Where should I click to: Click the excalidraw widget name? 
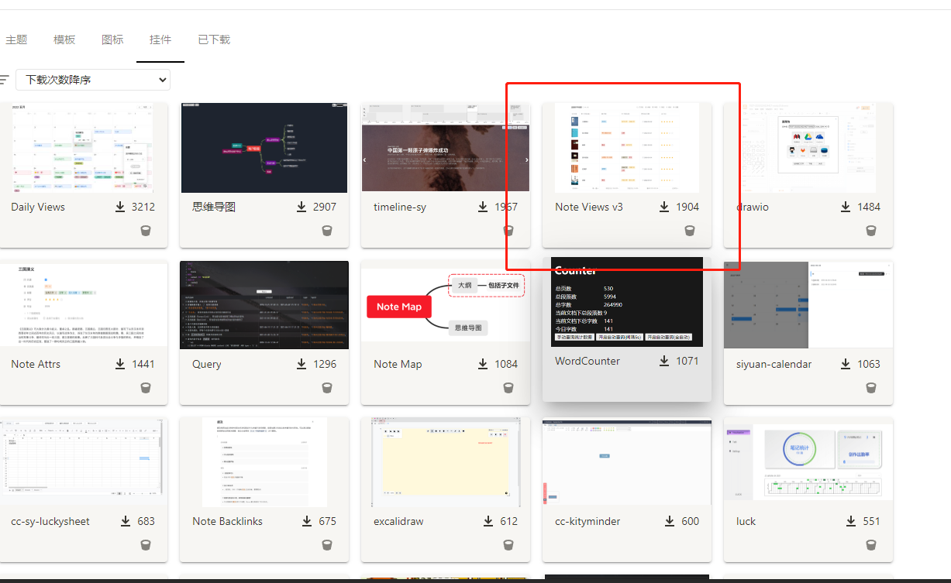(x=398, y=521)
